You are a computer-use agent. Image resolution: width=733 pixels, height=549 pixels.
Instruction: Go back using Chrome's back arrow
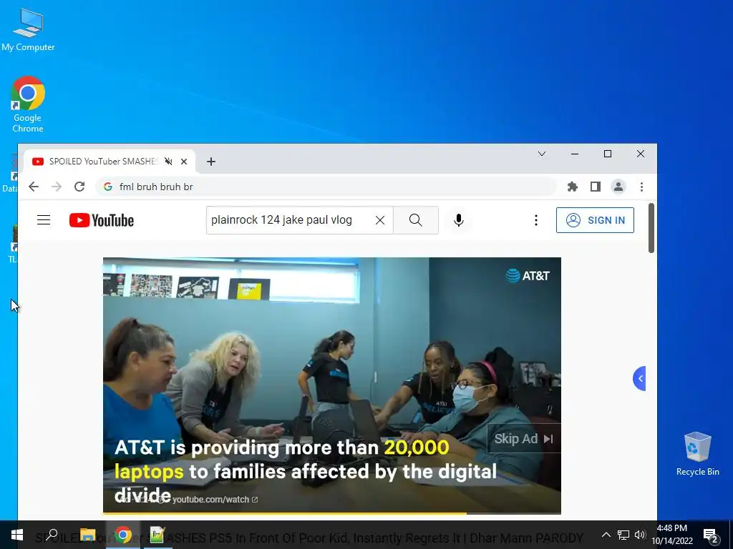coord(33,187)
